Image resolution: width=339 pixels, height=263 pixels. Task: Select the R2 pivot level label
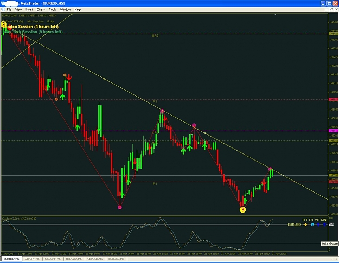(x=155, y=101)
